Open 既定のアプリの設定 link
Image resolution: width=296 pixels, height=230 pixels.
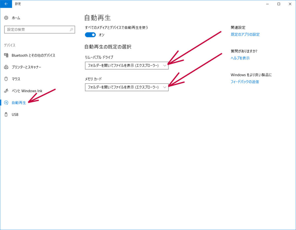[245, 34]
